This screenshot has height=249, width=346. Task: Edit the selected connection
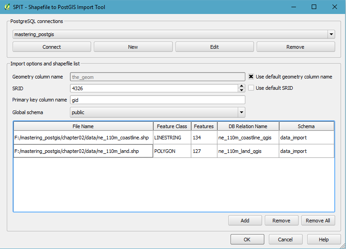point(214,47)
